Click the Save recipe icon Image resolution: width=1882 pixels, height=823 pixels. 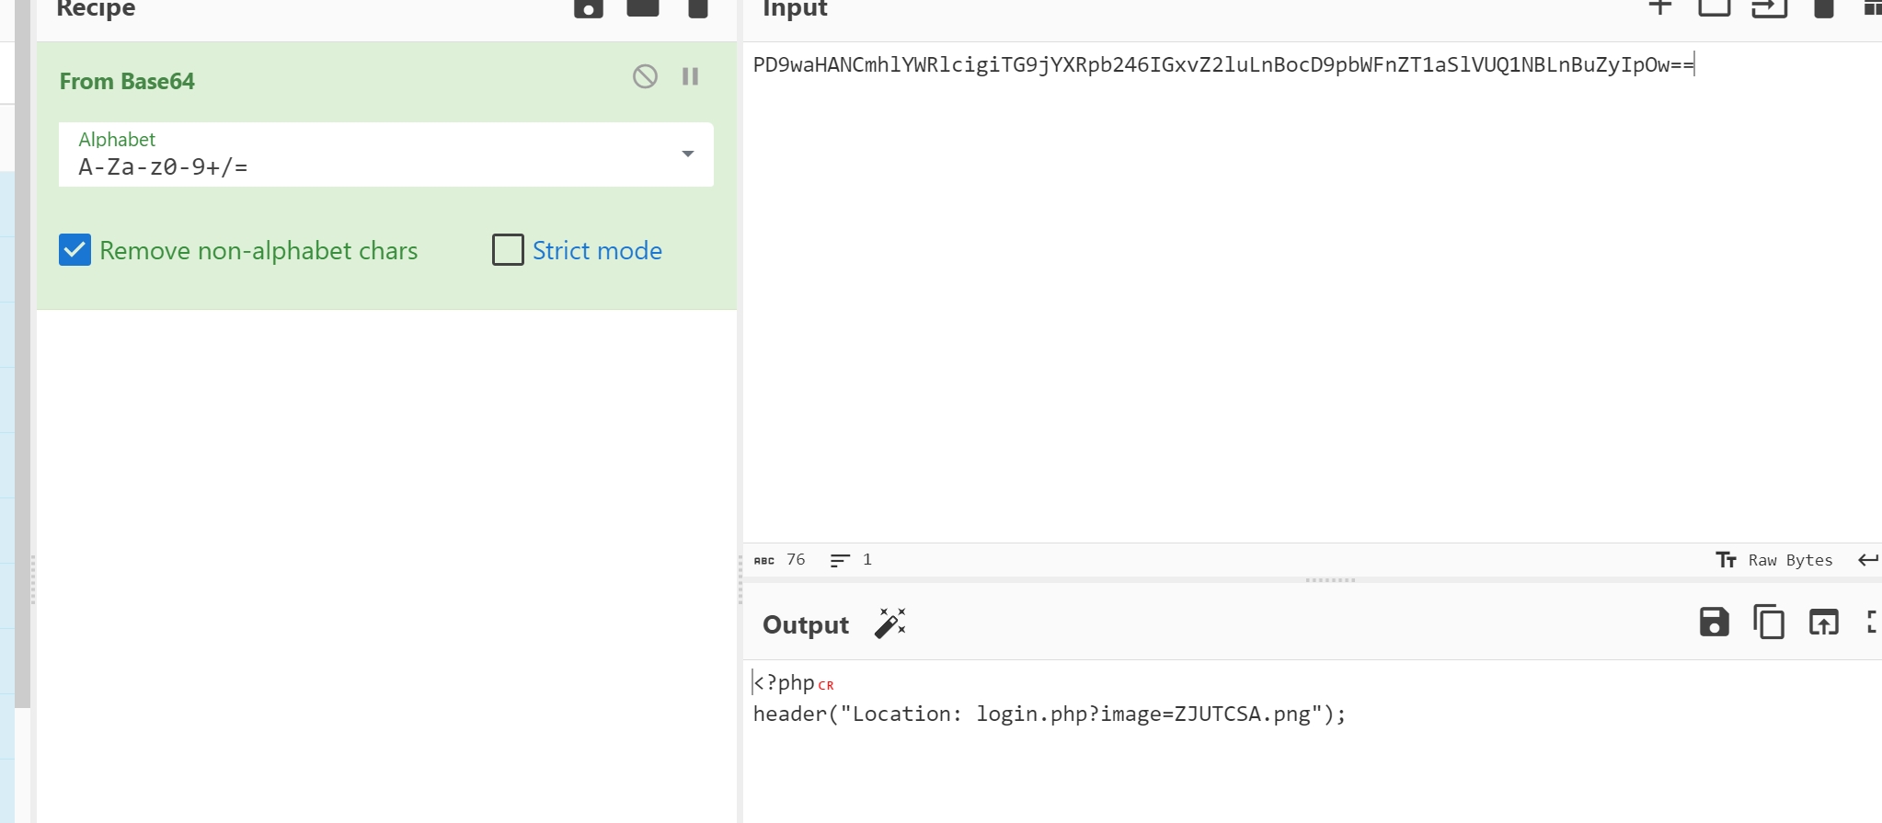click(588, 8)
